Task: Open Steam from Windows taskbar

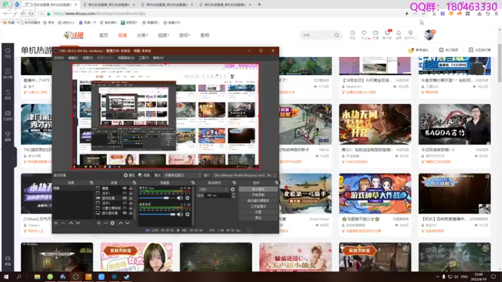Action: [x=127, y=277]
